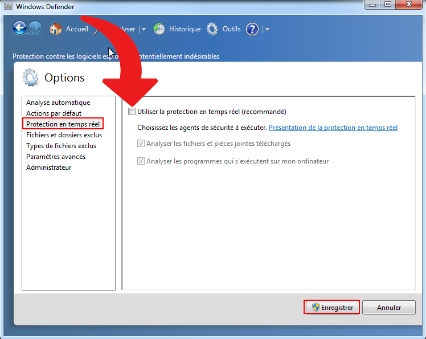The height and width of the screenshot is (339, 426).
Task: Select Actions par défaut option
Action: click(x=54, y=113)
